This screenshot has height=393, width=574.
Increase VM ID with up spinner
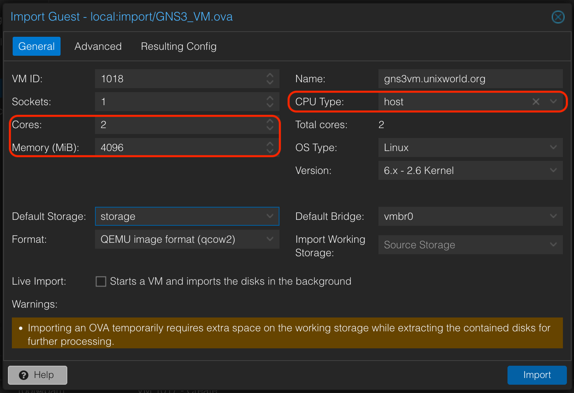coord(270,75)
